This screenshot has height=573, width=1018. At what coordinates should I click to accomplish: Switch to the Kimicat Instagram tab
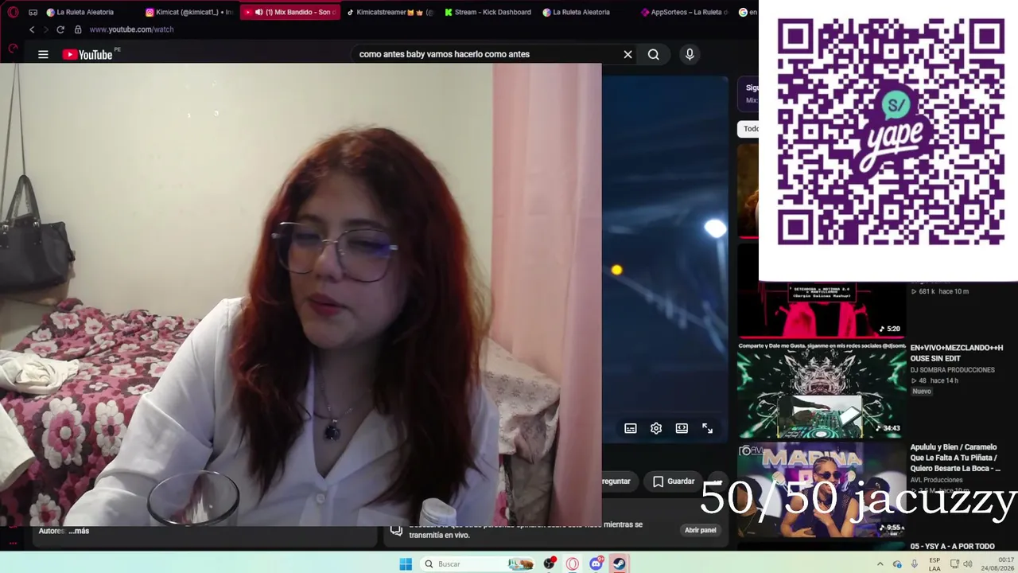[190, 12]
